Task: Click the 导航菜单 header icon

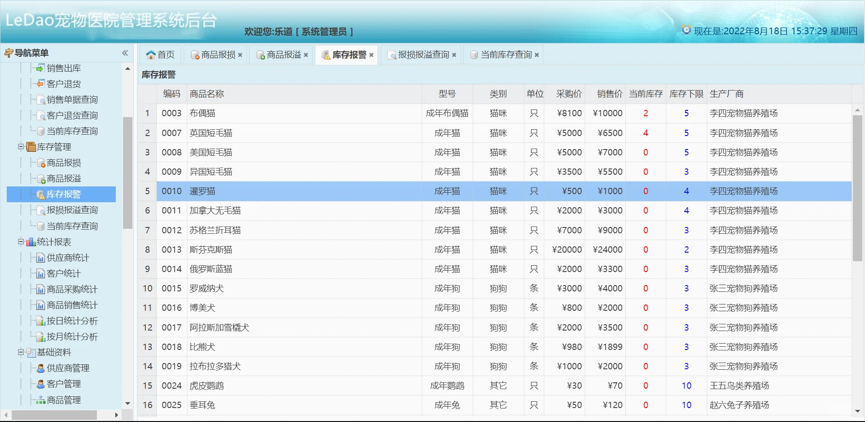Action: [8, 52]
